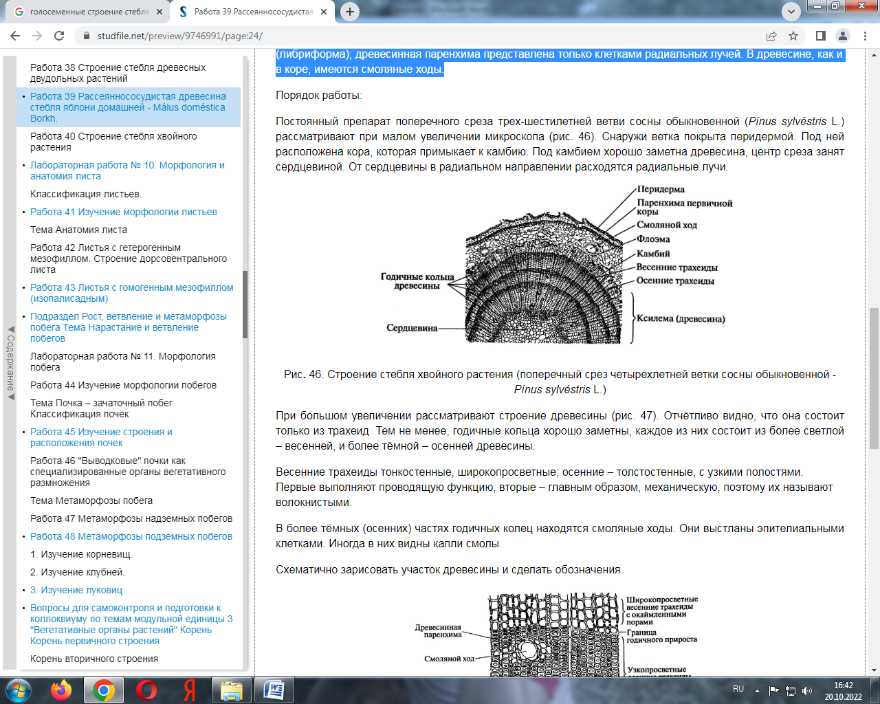Open a new browser tab
880x704 pixels.
pyautogui.click(x=350, y=12)
